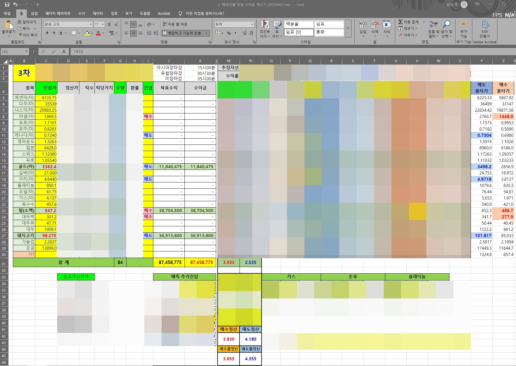
Task: Click the Undo arrow in title bar
Action: coord(15,5)
